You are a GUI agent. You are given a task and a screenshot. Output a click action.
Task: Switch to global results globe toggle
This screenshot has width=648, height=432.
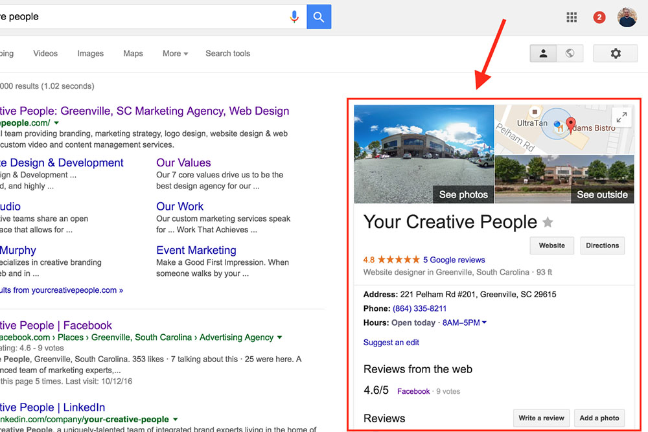pos(570,53)
